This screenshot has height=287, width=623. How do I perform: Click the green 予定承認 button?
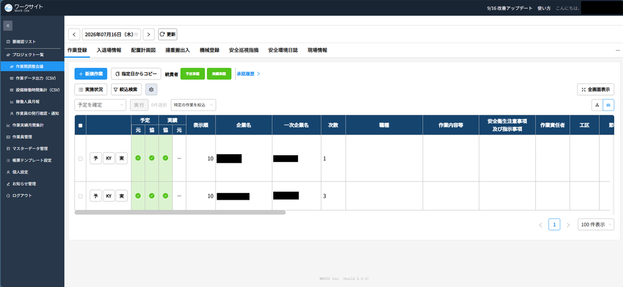193,74
